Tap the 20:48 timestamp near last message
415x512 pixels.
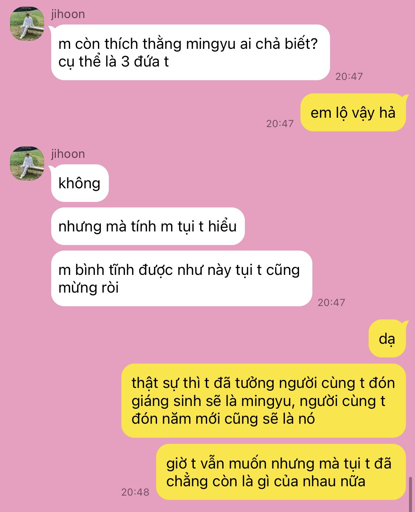(x=135, y=492)
